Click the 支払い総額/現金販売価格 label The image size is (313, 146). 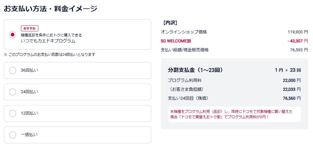[x=185, y=50]
